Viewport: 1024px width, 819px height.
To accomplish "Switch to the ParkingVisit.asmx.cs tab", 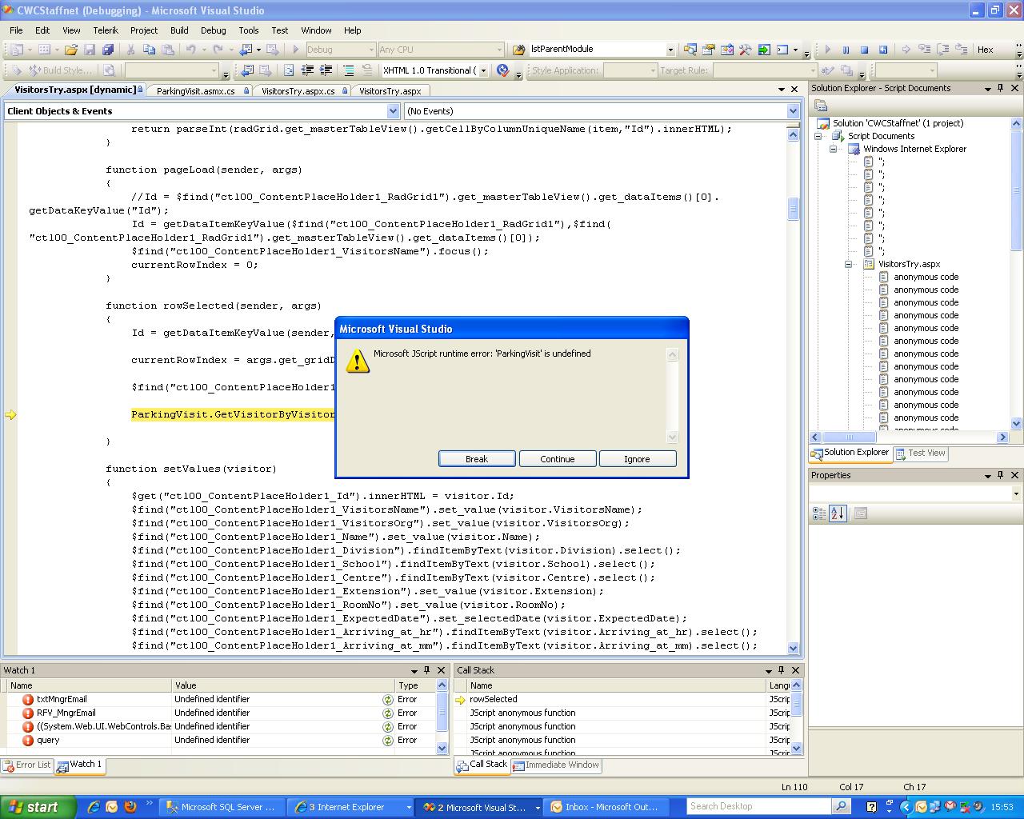I will click(x=196, y=91).
